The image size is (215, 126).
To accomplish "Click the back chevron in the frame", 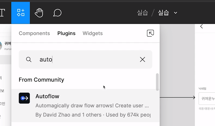I will (201, 26).
